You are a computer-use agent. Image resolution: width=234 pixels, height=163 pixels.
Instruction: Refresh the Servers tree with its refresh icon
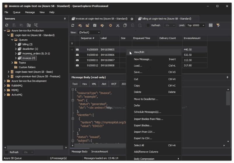tap(7, 25)
